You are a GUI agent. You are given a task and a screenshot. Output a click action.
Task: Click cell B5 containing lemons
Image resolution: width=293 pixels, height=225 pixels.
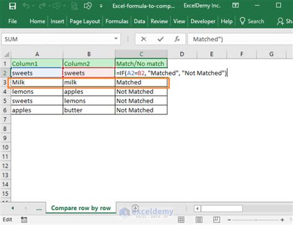tap(89, 101)
